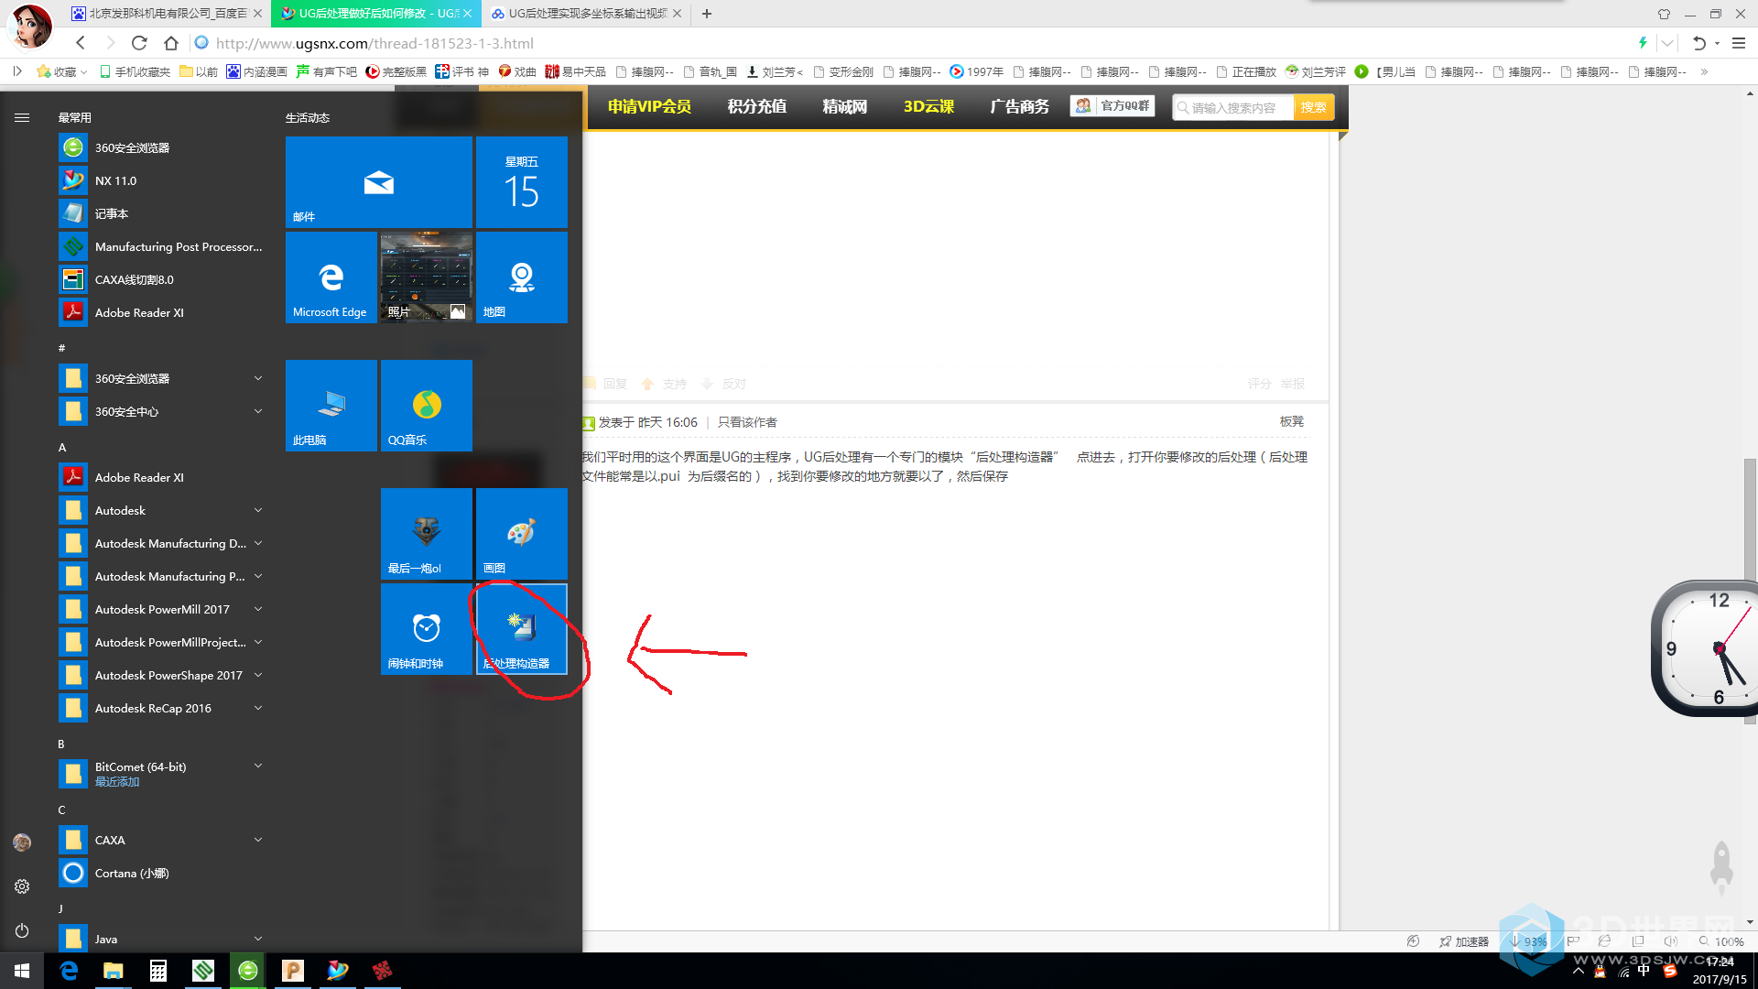This screenshot has width=1758, height=989.
Task: Launch the Microsoft Edge tile
Action: (x=331, y=277)
